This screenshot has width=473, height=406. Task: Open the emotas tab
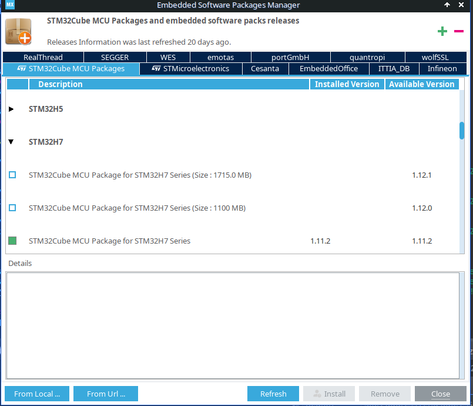click(x=220, y=57)
